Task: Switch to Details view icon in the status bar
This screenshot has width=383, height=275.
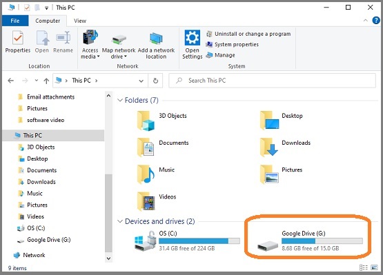Action: 364,267
